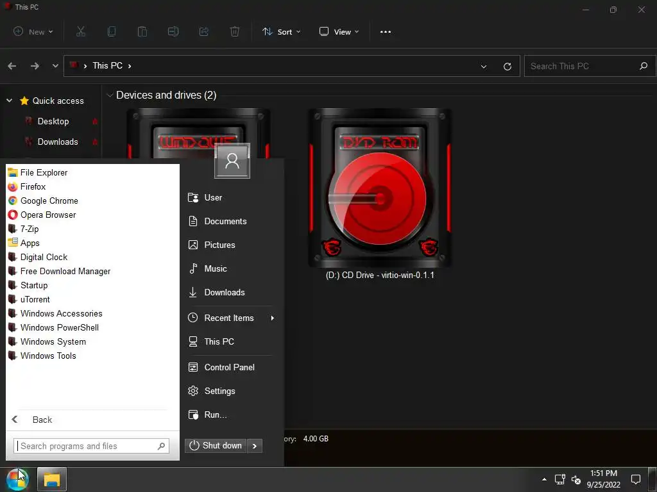Expand the recent locations chevron
This screenshot has height=492, width=657.
[55, 66]
